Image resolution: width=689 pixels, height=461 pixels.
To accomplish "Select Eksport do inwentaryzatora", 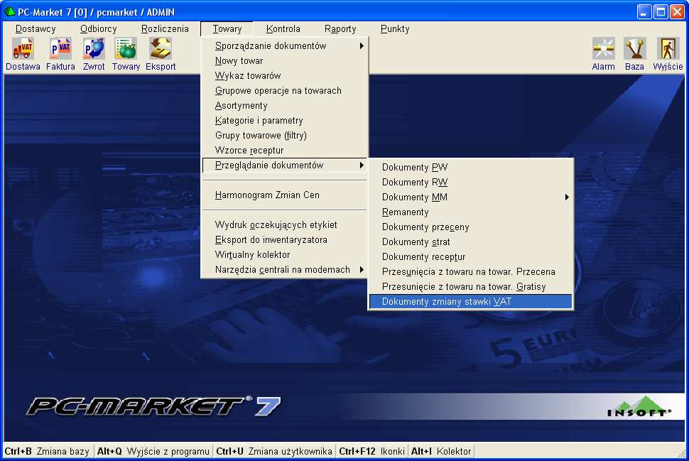I will click(x=285, y=240).
